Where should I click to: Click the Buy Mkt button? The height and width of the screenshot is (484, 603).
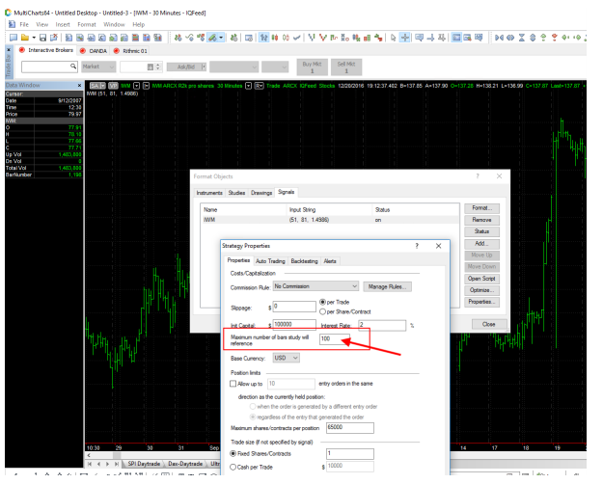pos(311,67)
